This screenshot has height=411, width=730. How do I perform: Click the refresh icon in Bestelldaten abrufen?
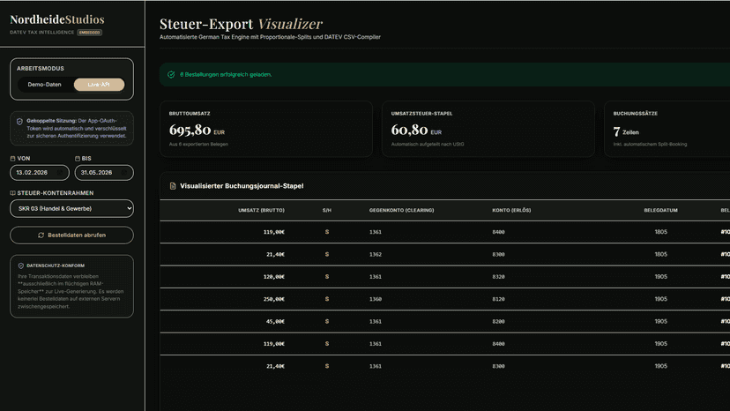[41, 235]
